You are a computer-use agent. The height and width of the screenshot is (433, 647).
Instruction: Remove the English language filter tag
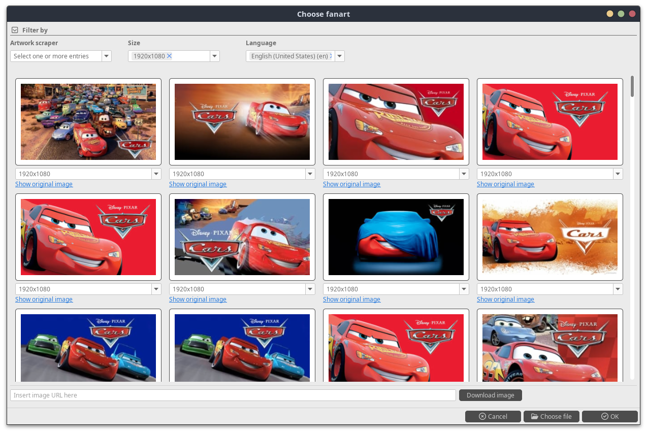point(331,56)
